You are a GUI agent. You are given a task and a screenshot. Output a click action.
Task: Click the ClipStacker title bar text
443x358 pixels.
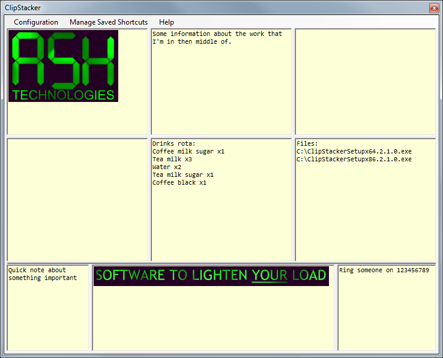23,8
